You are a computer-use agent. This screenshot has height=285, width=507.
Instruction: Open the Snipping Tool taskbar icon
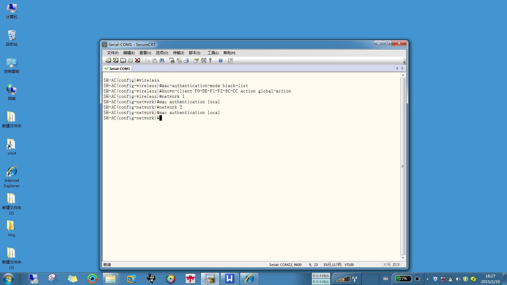[53, 279]
